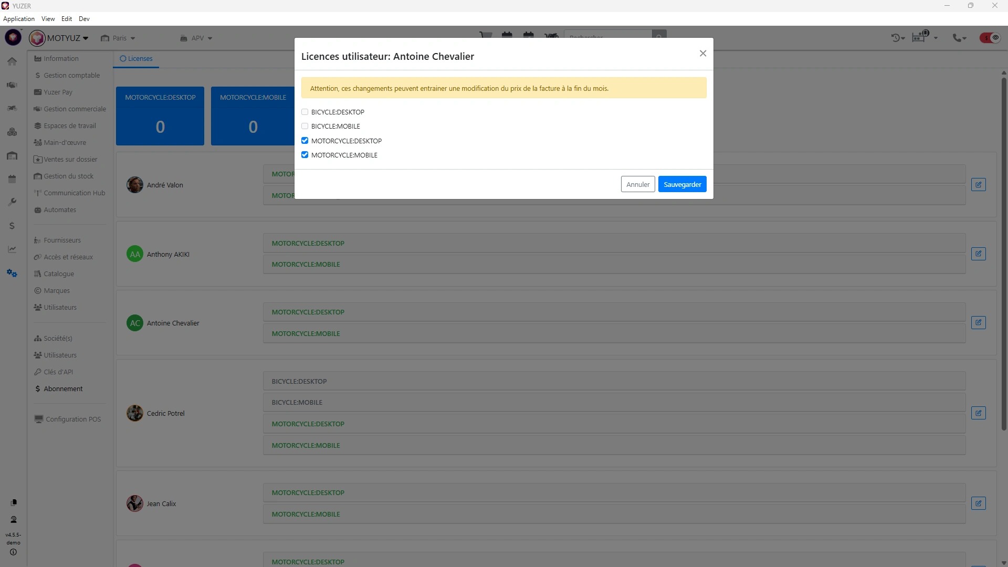
Task: Open the calendar icon in left sidebar
Action: [x=12, y=179]
